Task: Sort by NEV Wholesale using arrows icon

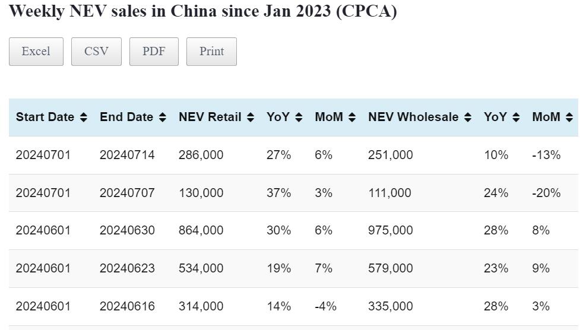Action: pos(468,118)
